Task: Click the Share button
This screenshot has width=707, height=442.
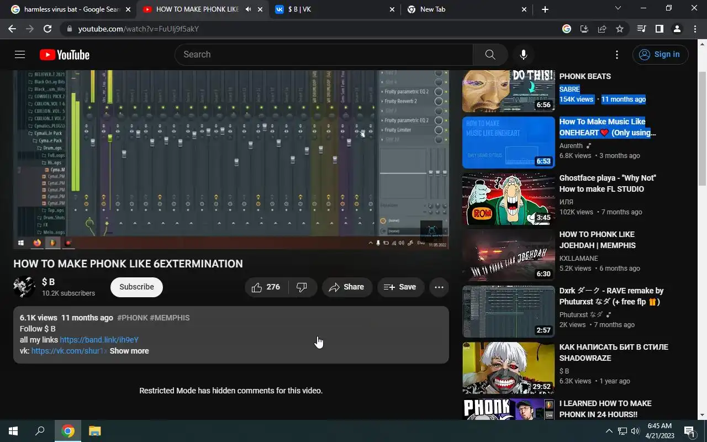Action: 347,287
